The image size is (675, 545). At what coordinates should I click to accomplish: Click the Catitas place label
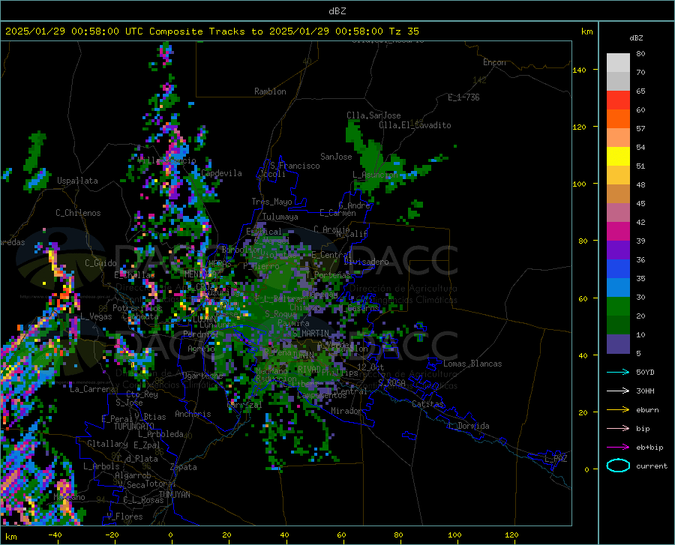click(x=427, y=404)
